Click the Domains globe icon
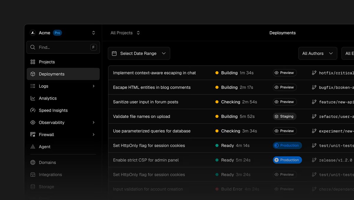Image resolution: width=354 pixels, height=200 pixels. tap(33, 162)
